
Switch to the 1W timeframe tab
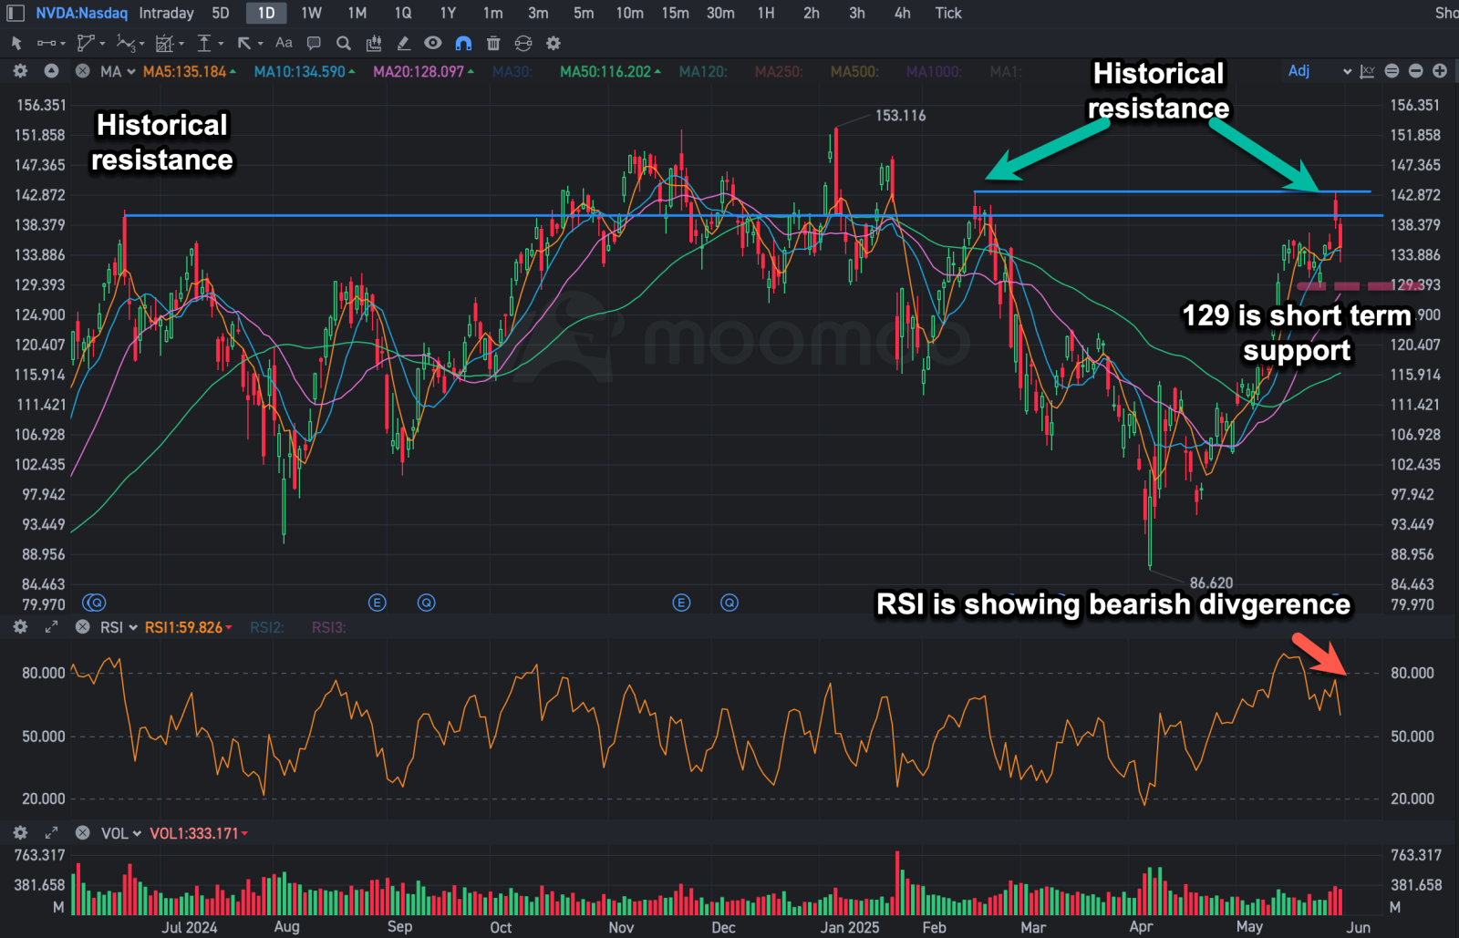click(312, 13)
